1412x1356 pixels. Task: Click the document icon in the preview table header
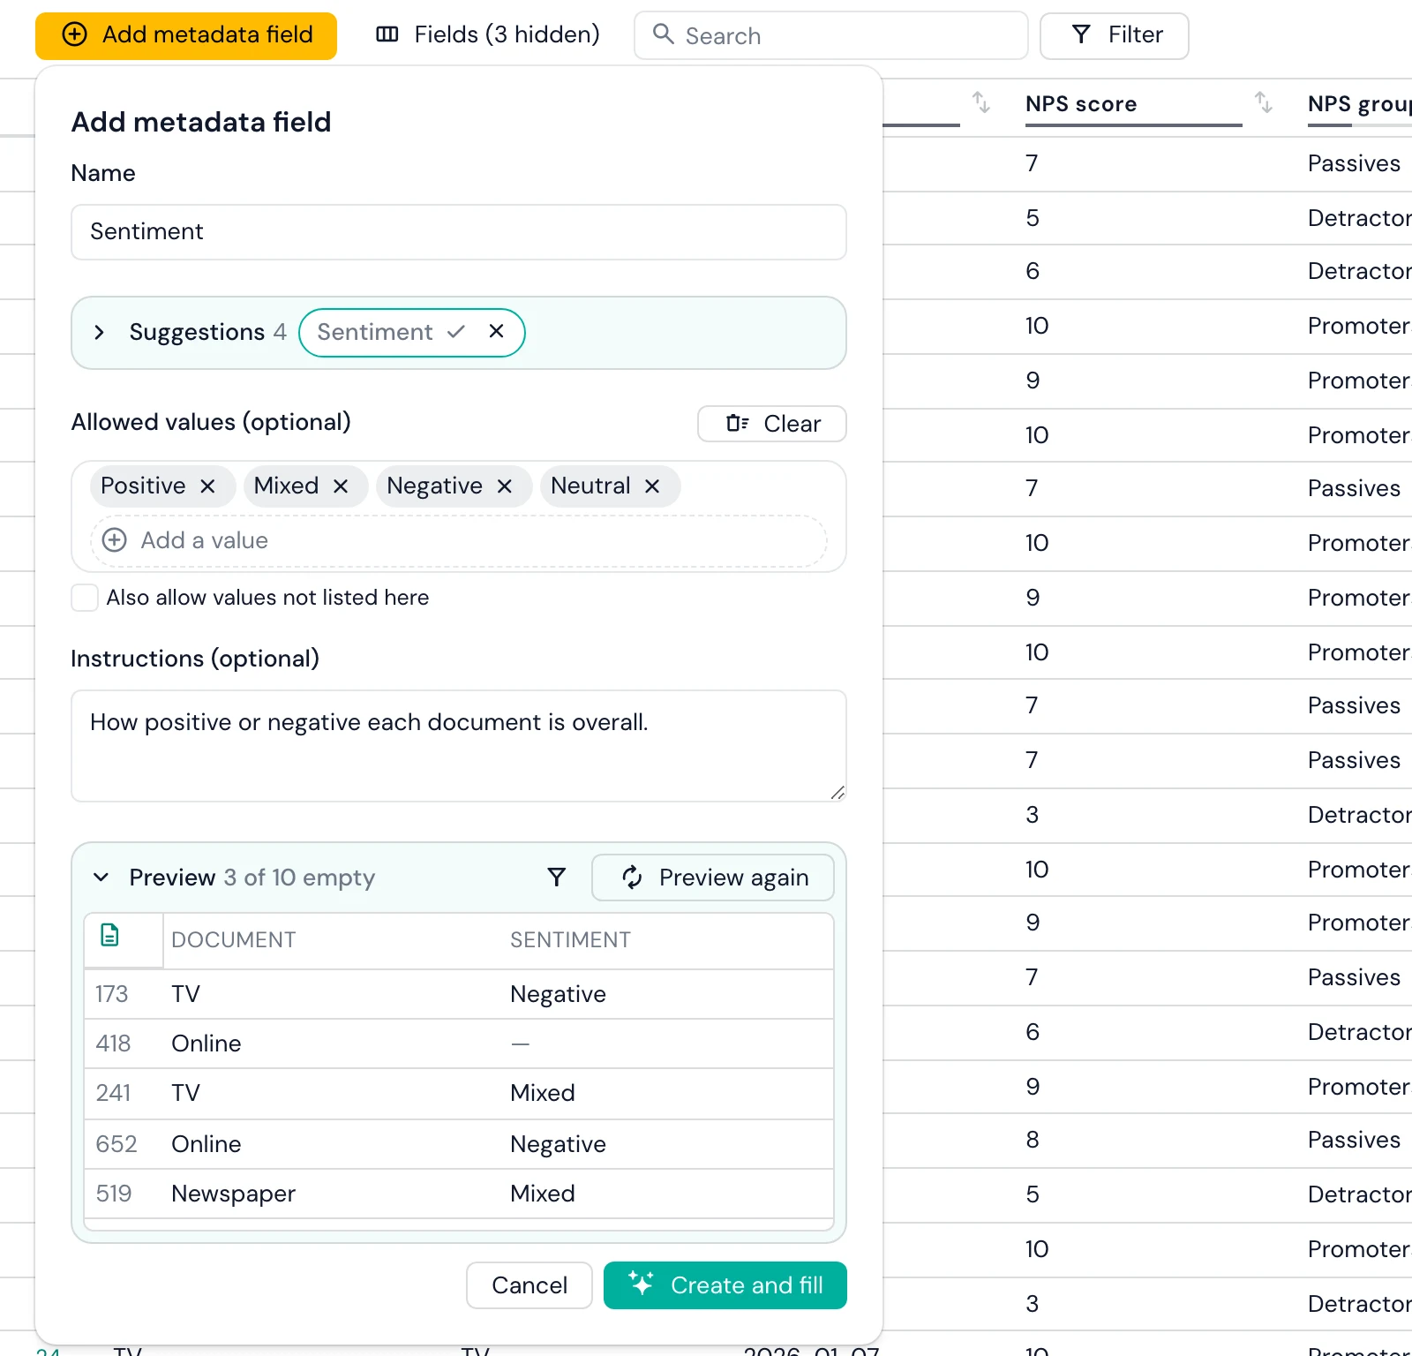coord(110,936)
